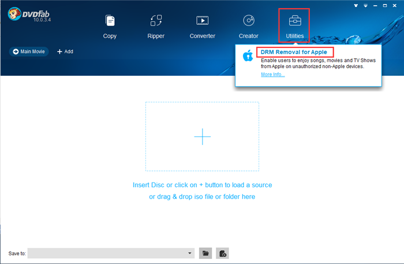Open the Creator module

pyautogui.click(x=248, y=26)
